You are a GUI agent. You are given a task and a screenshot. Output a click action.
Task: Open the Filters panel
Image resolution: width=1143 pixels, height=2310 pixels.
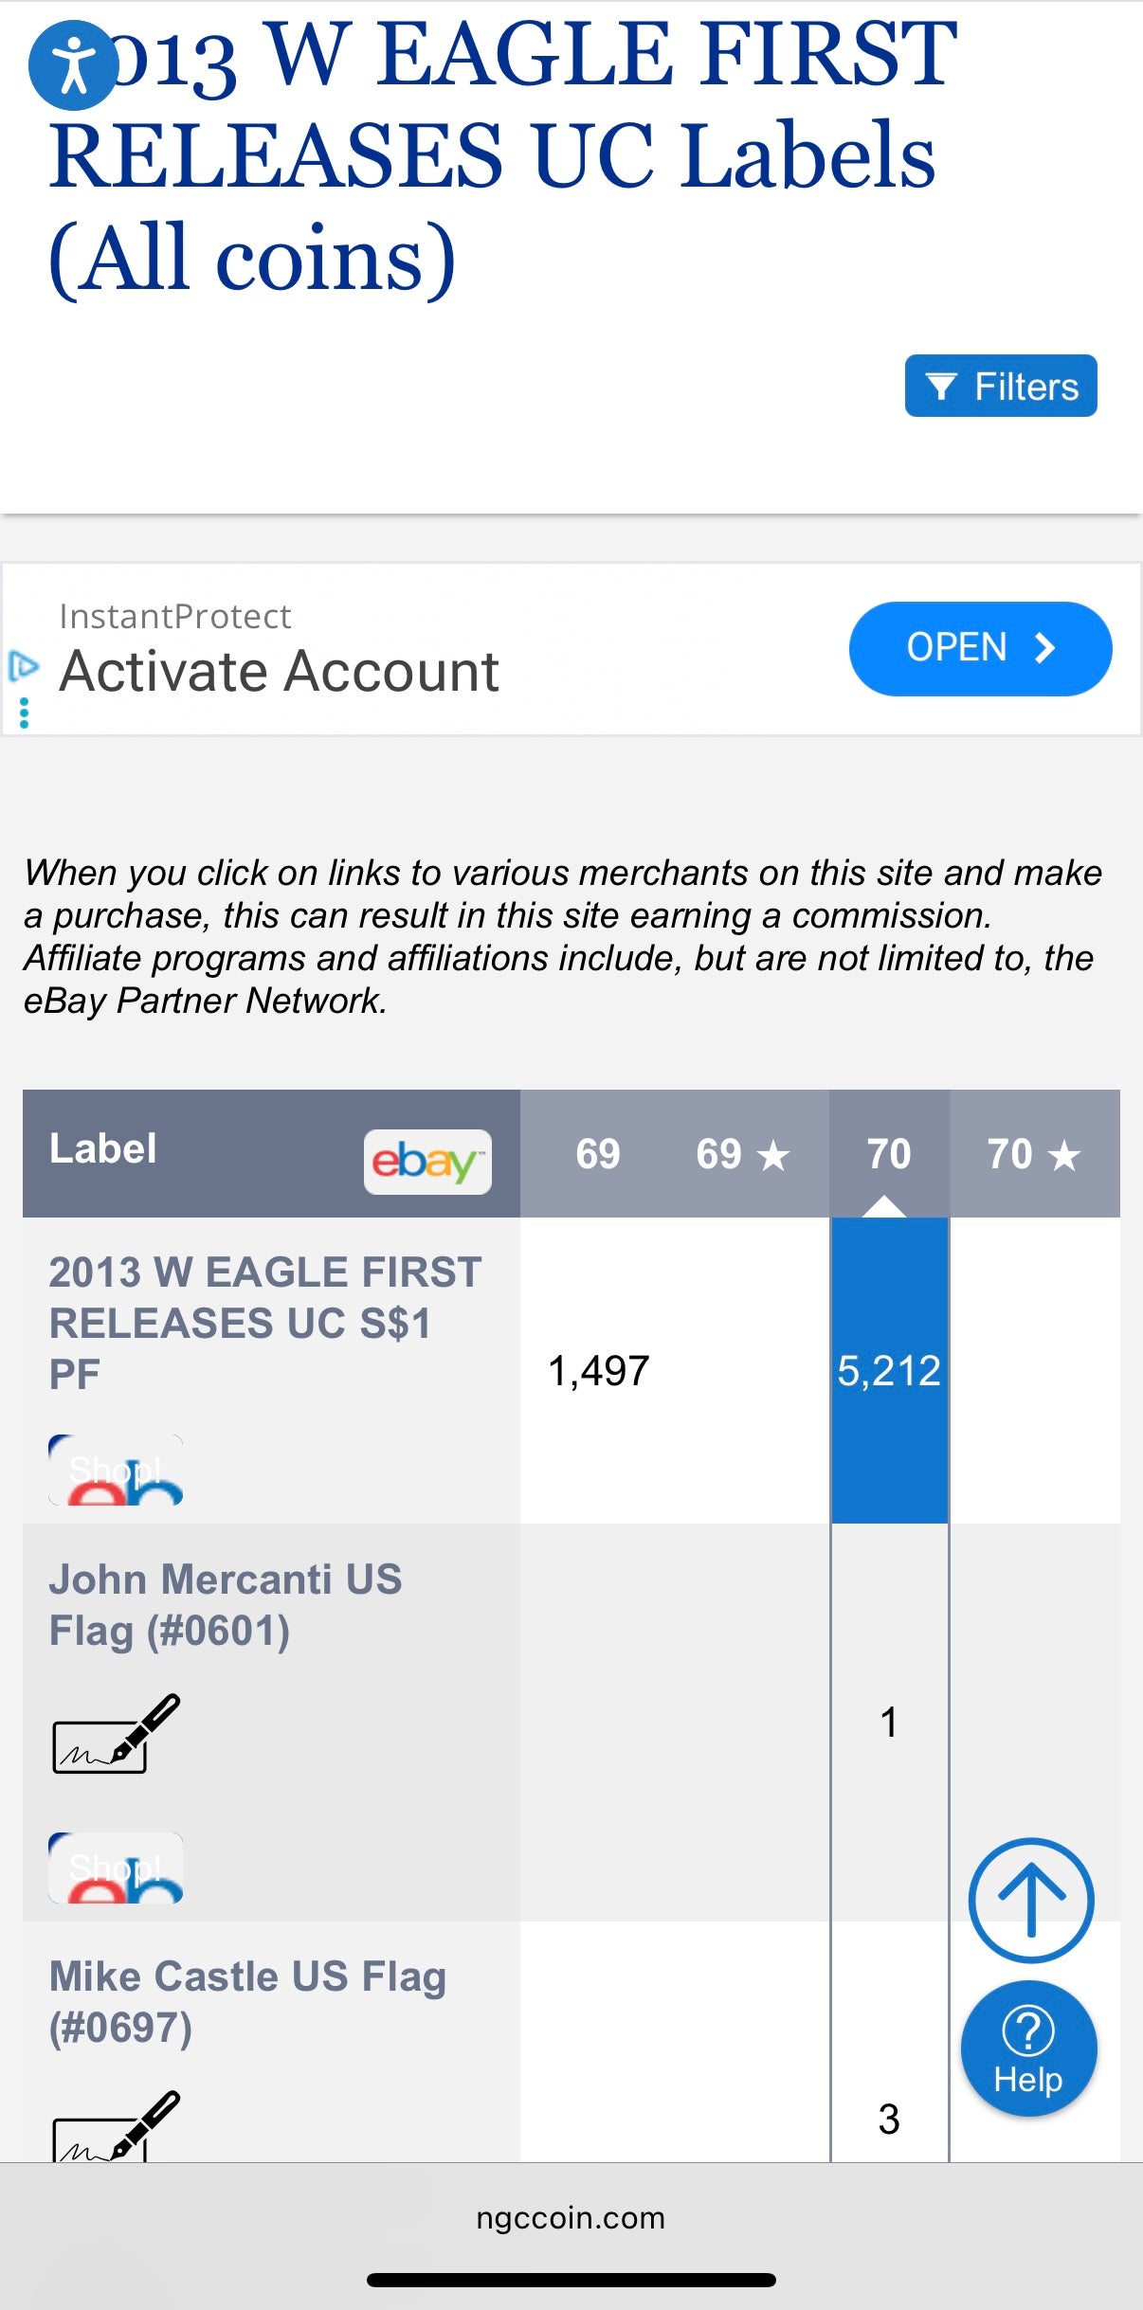tap(1001, 386)
